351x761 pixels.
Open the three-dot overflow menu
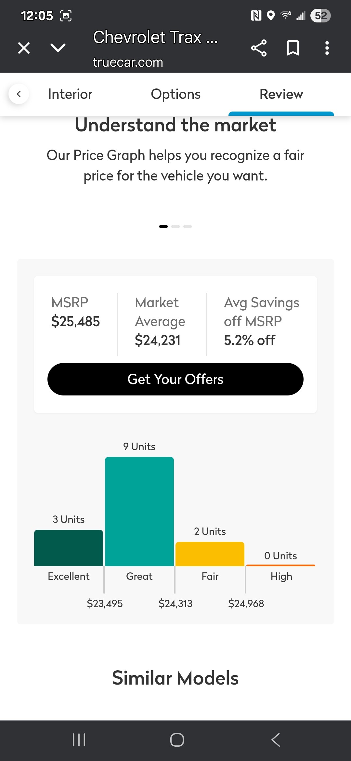pyautogui.click(x=327, y=48)
